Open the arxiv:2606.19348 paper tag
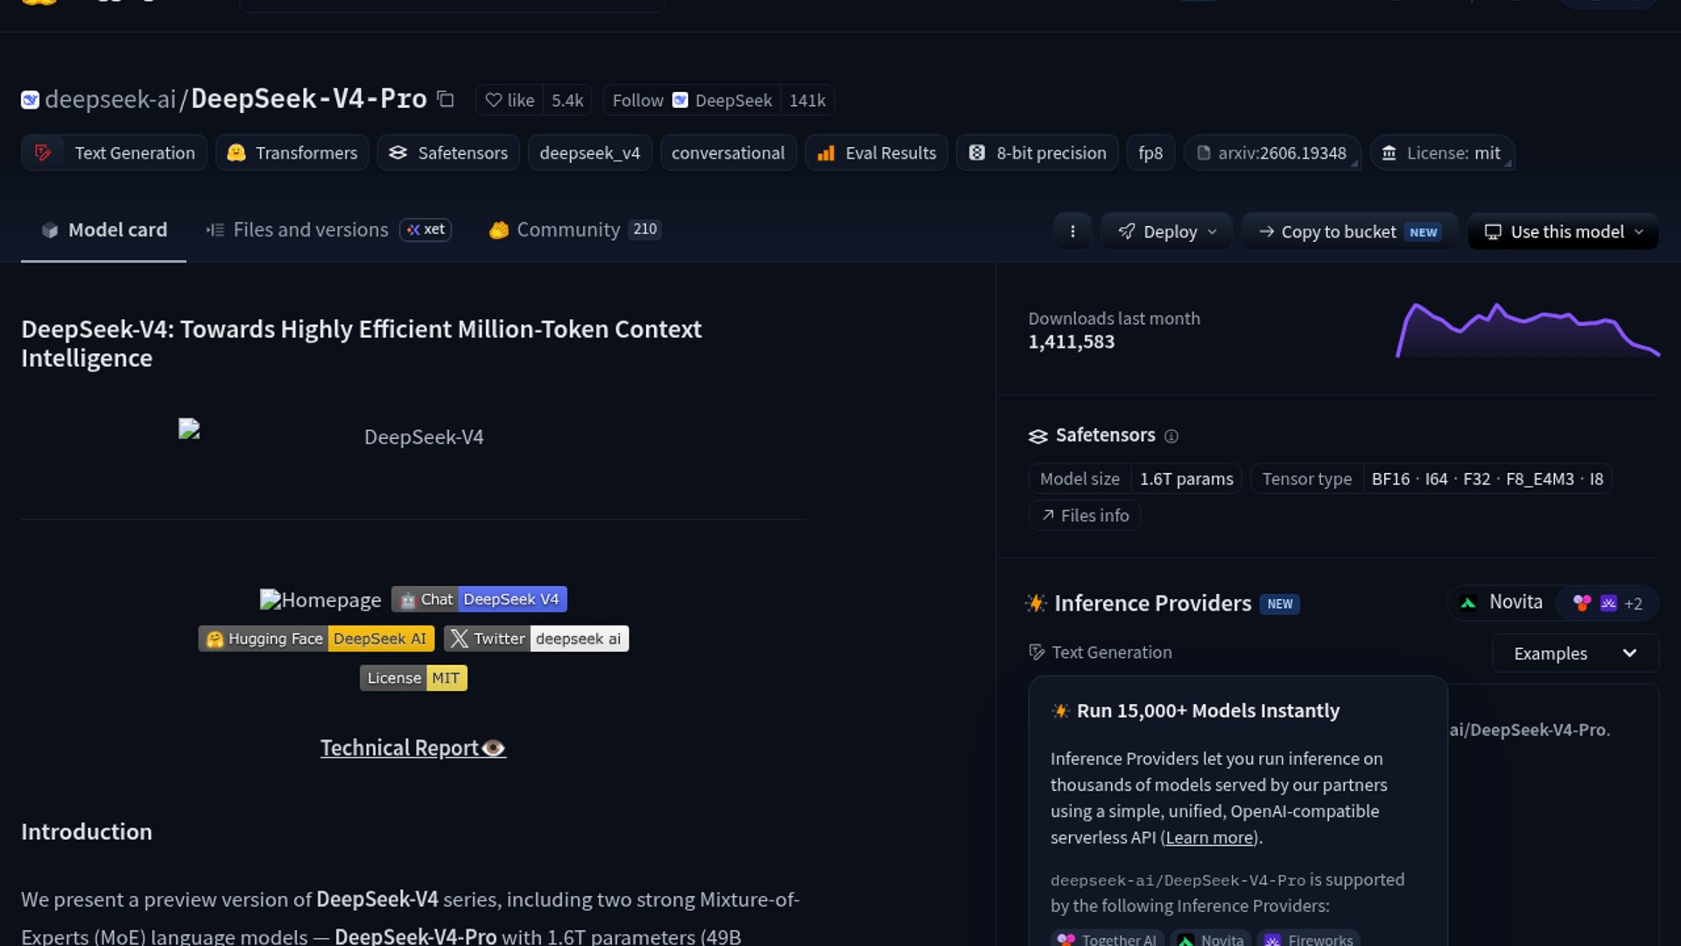The width and height of the screenshot is (1681, 946). [1272, 152]
